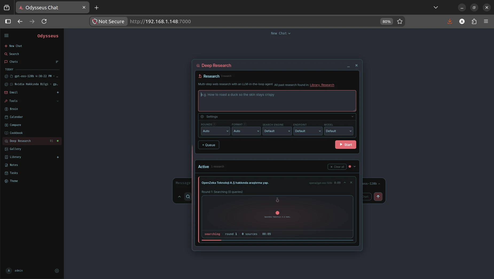Image resolution: width=494 pixels, height=279 pixels.
Task: Add a new email account with plus
Action: [x=58, y=93]
